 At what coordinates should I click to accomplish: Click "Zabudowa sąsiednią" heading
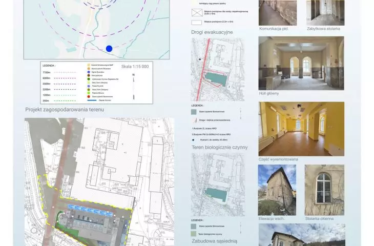pos(215,241)
